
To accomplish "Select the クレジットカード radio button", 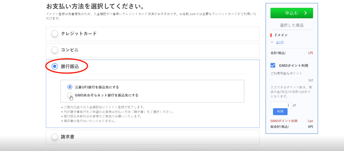I will click(55, 34).
